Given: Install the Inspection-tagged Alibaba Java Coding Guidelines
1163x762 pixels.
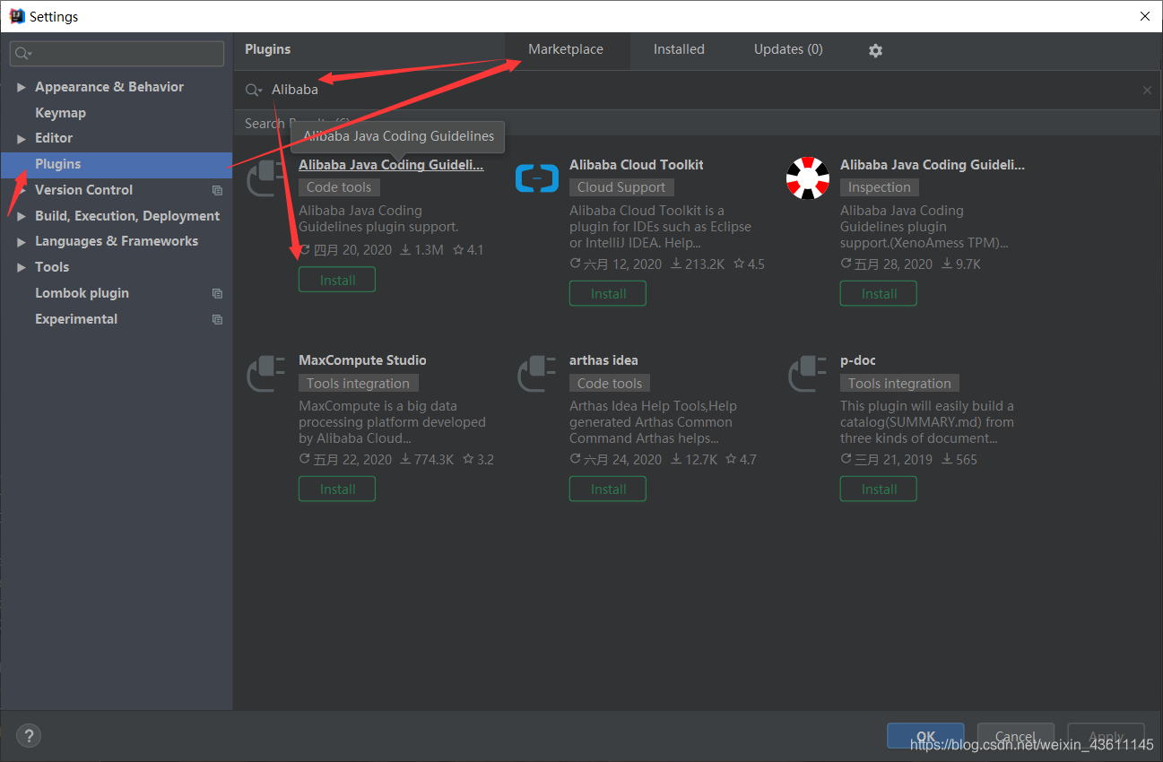Looking at the screenshot, I should click(x=879, y=293).
